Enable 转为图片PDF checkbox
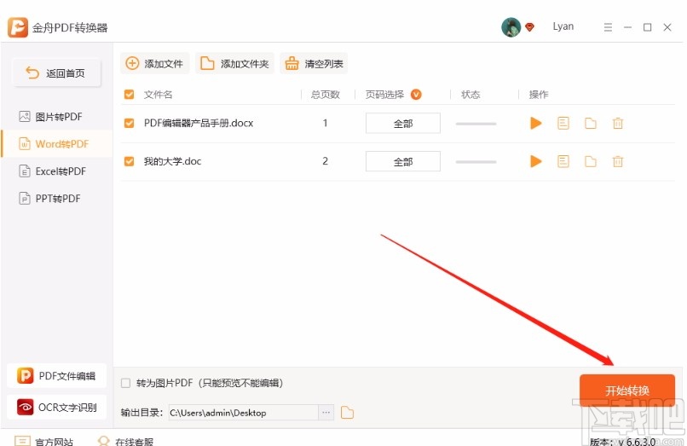Screen dimensions: 687x446 126,383
